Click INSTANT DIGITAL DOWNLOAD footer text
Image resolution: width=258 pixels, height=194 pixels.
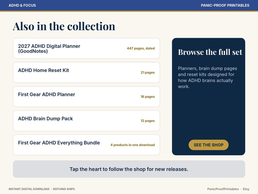(29, 189)
